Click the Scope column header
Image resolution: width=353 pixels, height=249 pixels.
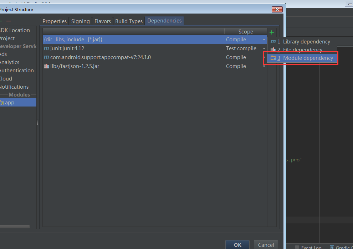[x=246, y=31]
